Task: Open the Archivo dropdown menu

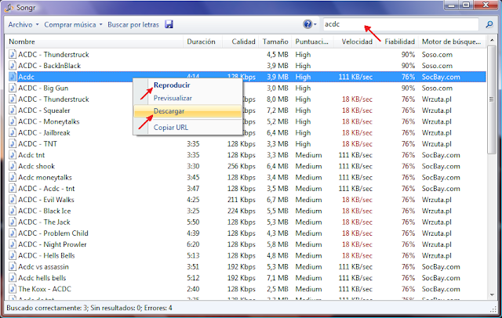Action: [24, 24]
